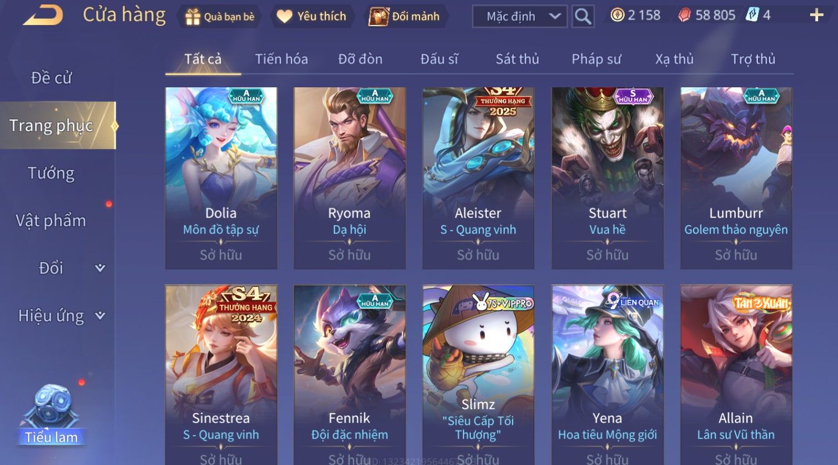838x465 pixels.
Task: Tap the gold coin balance icon
Action: (x=617, y=15)
